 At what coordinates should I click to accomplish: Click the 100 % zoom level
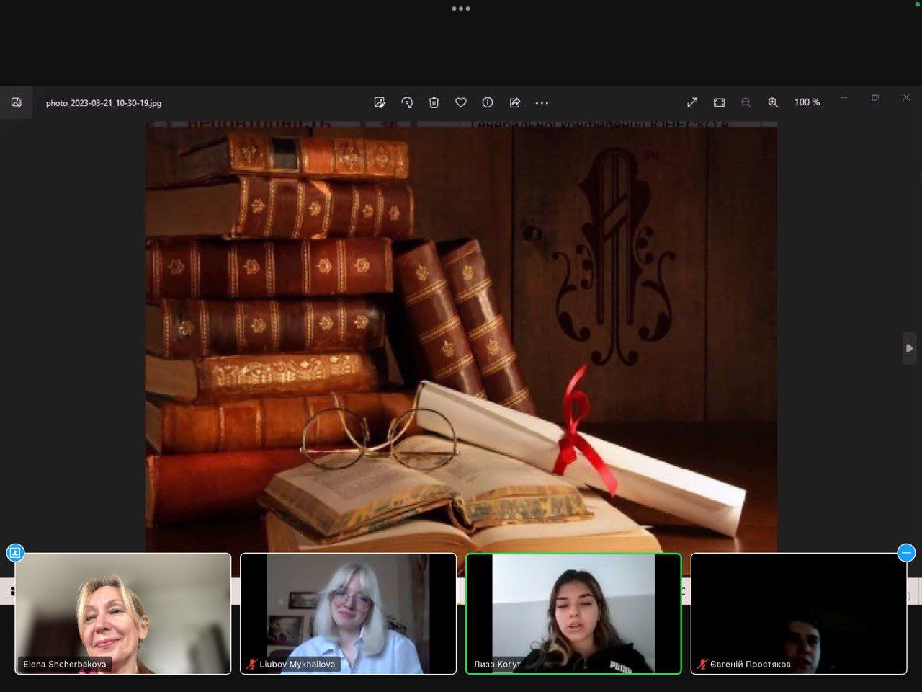point(807,102)
